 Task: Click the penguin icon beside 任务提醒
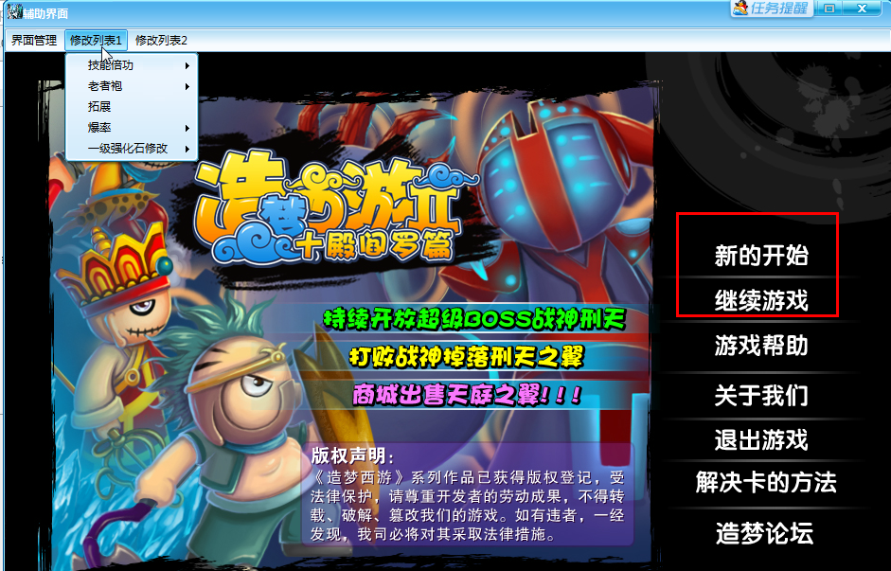click(x=741, y=8)
